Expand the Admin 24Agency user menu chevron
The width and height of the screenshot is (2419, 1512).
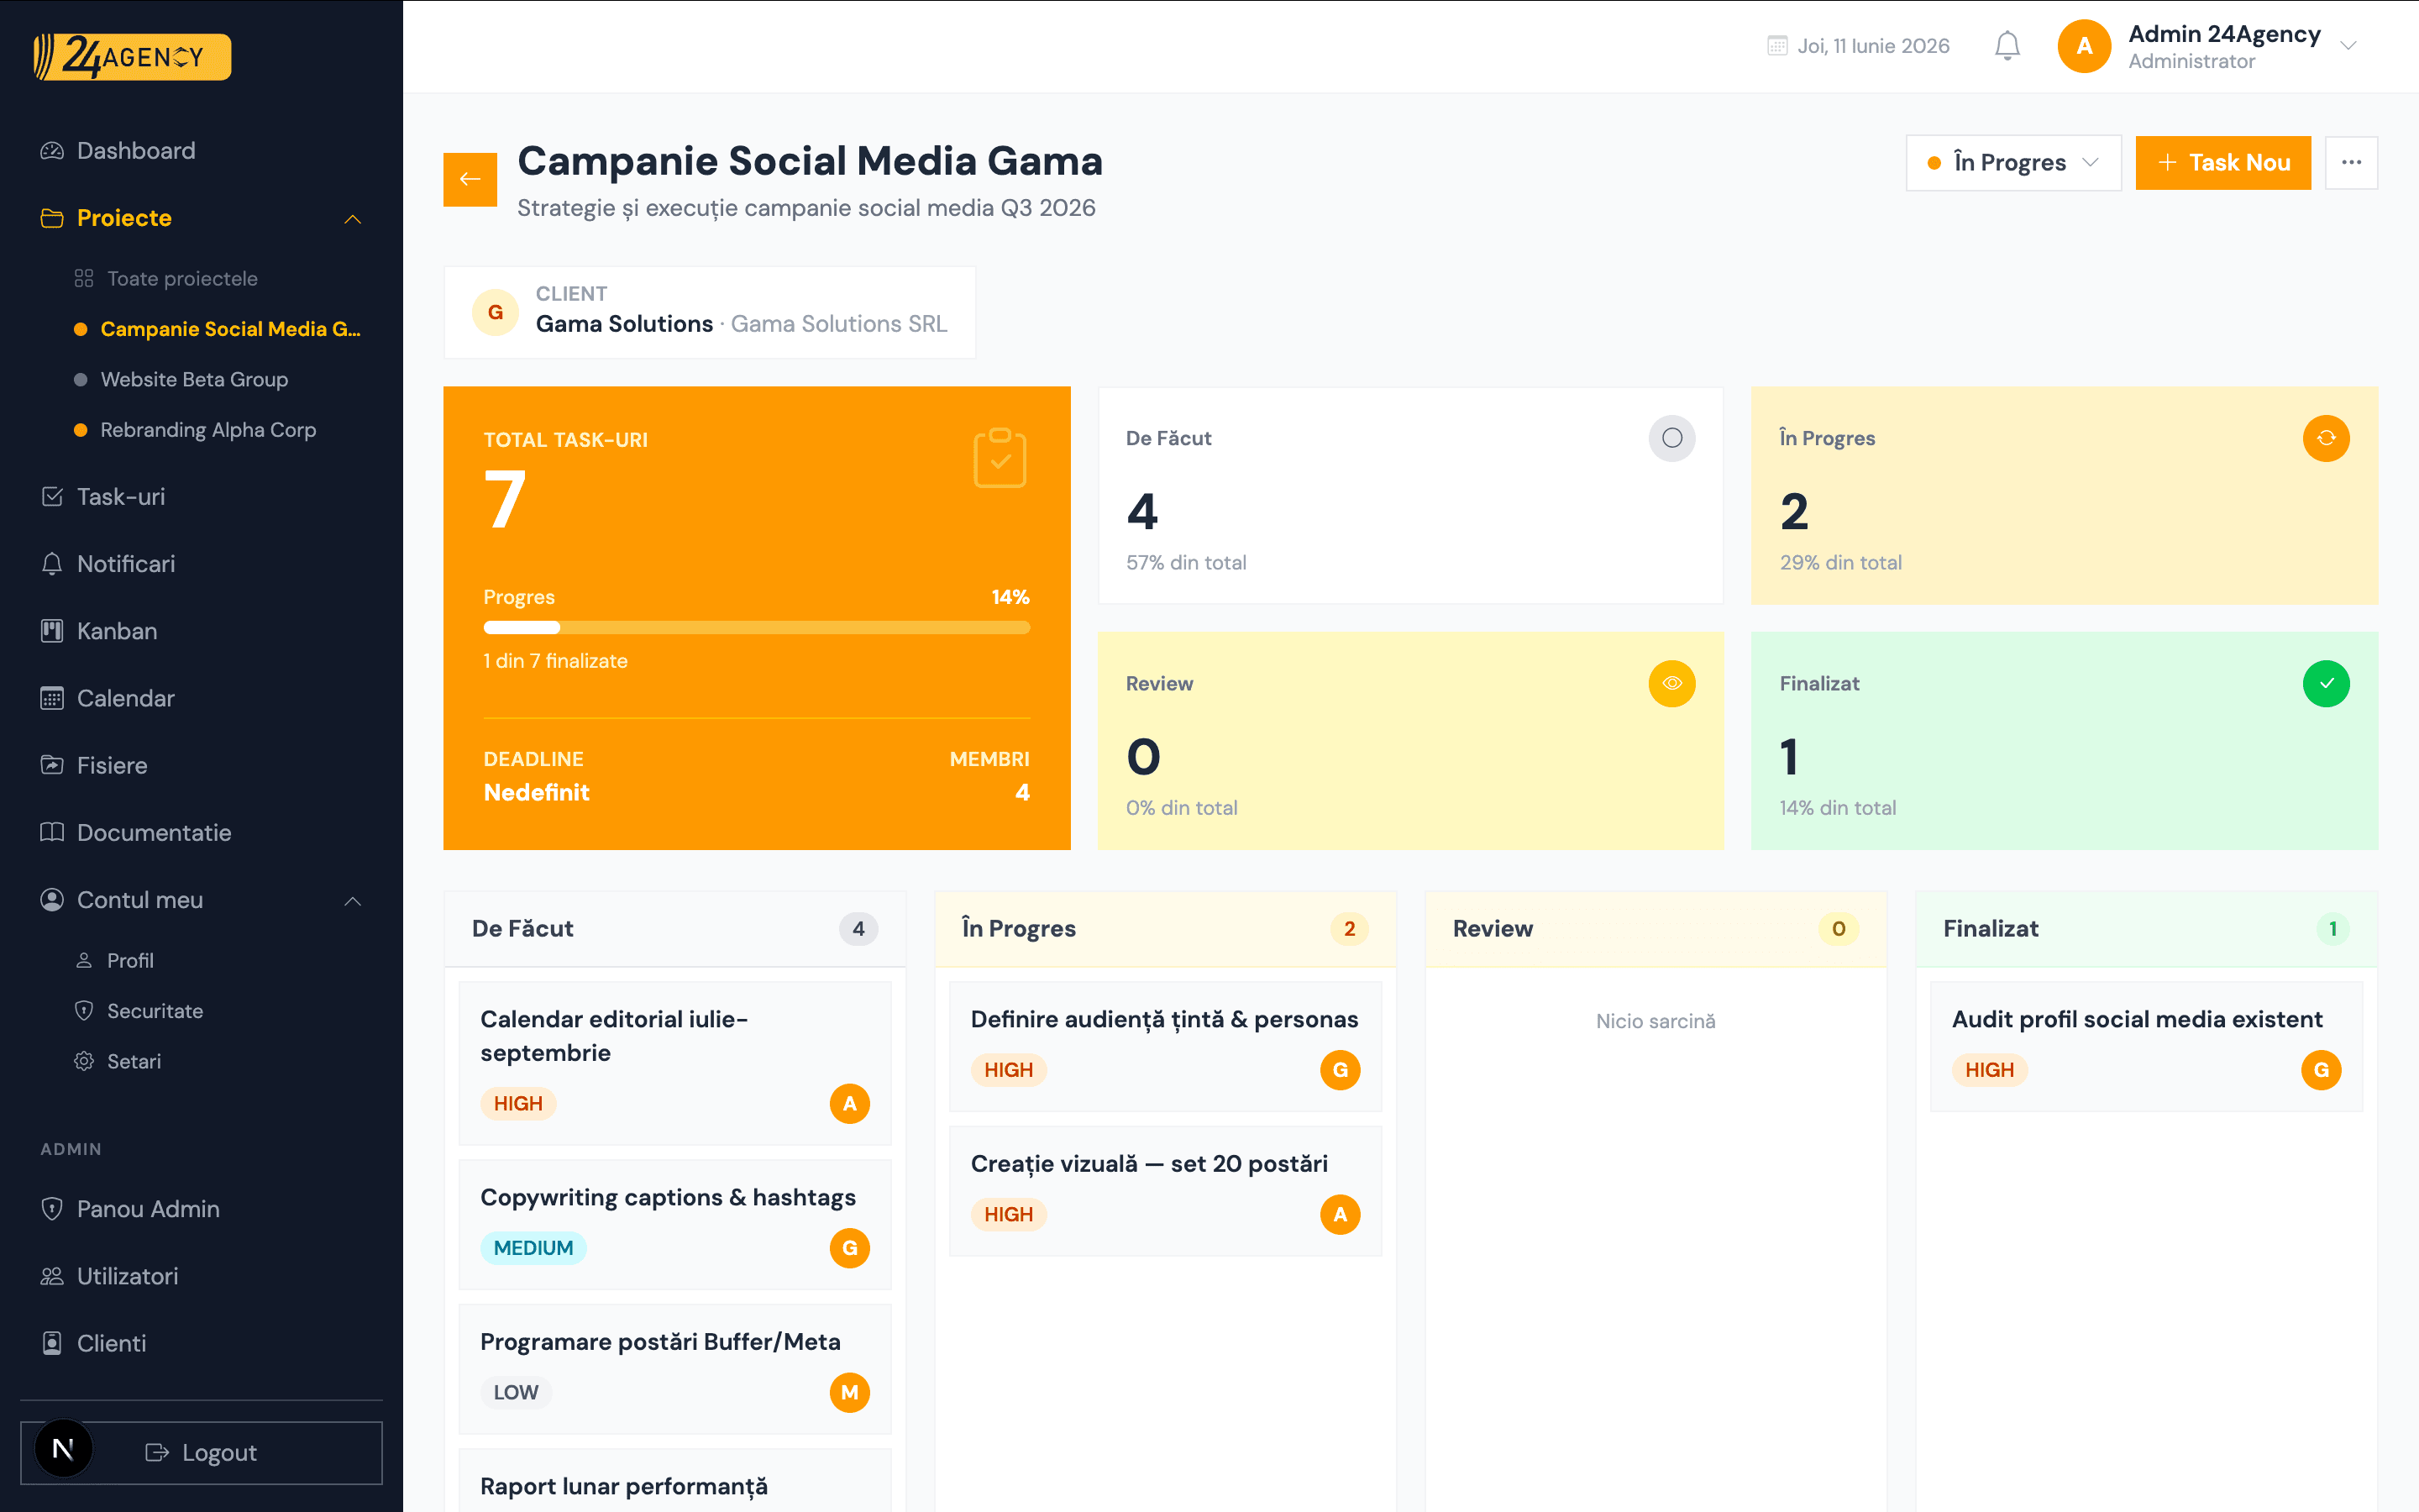(2349, 46)
